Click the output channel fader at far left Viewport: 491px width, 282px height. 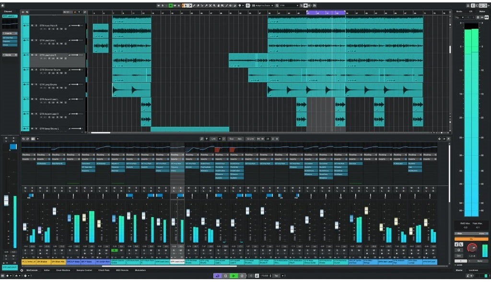click(6, 201)
